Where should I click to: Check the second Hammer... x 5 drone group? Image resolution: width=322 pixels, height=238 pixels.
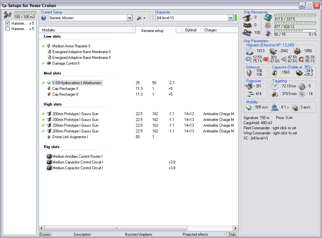click(x=8, y=29)
